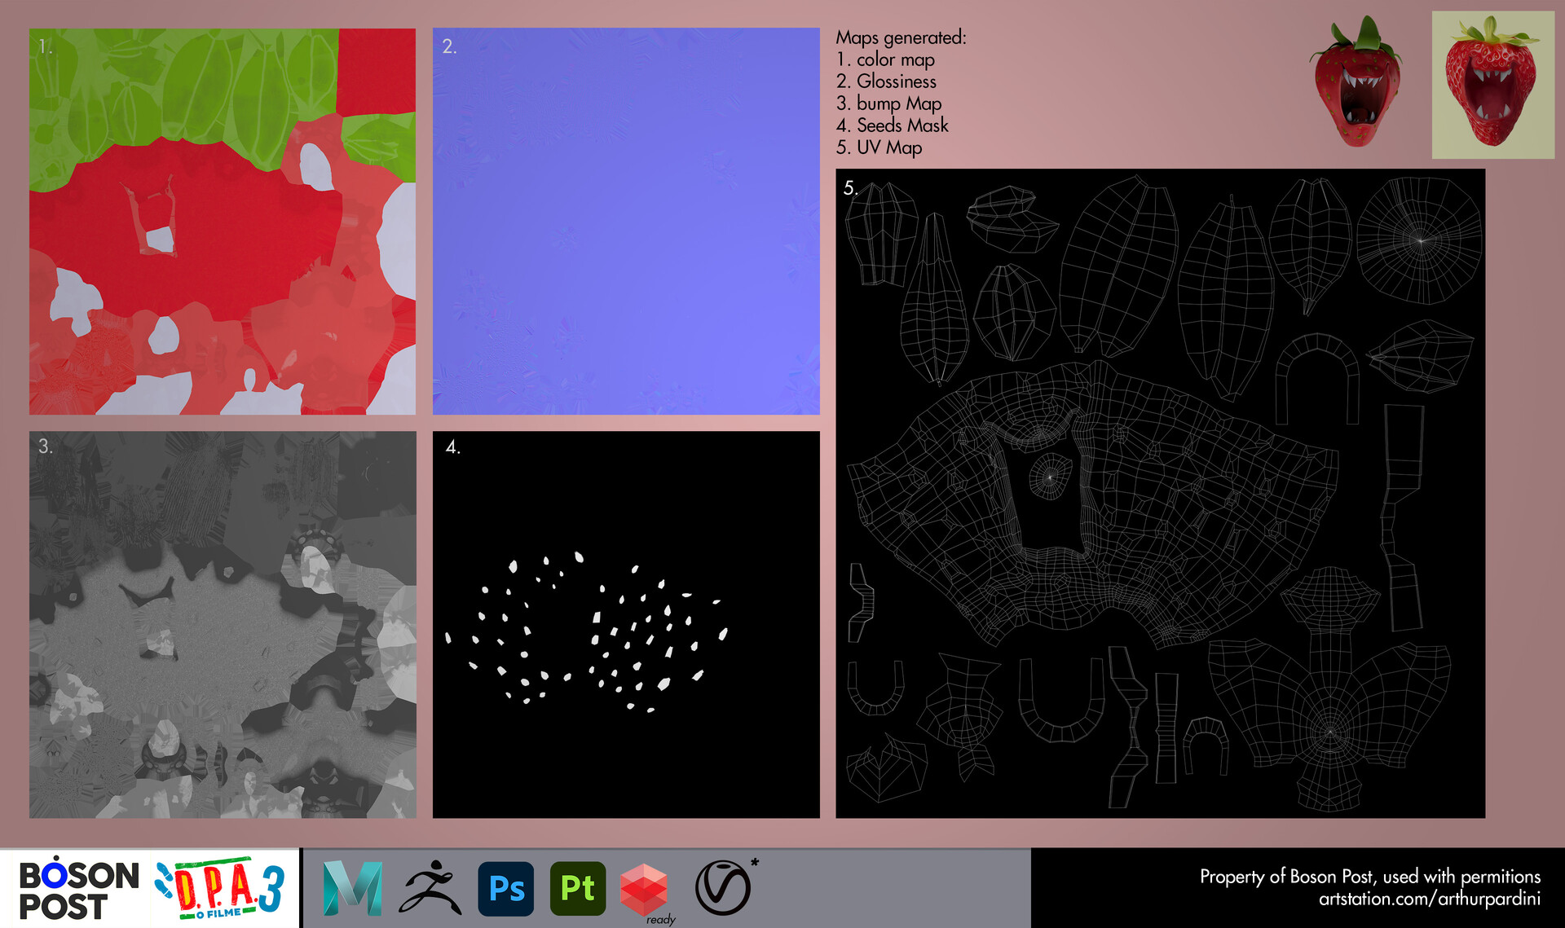This screenshot has height=928, width=1565.
Task: Open the color map thumbnail numbered 1
Action: click(223, 222)
